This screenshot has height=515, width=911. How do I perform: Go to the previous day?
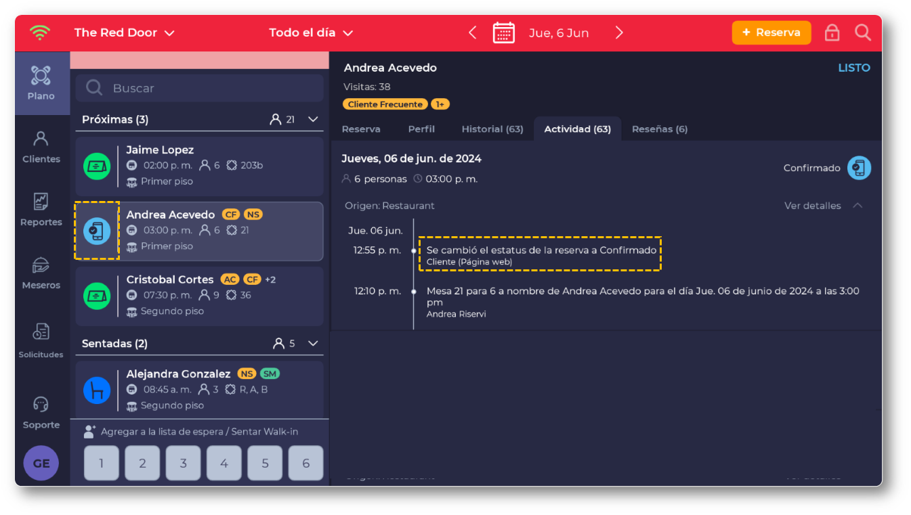(473, 32)
